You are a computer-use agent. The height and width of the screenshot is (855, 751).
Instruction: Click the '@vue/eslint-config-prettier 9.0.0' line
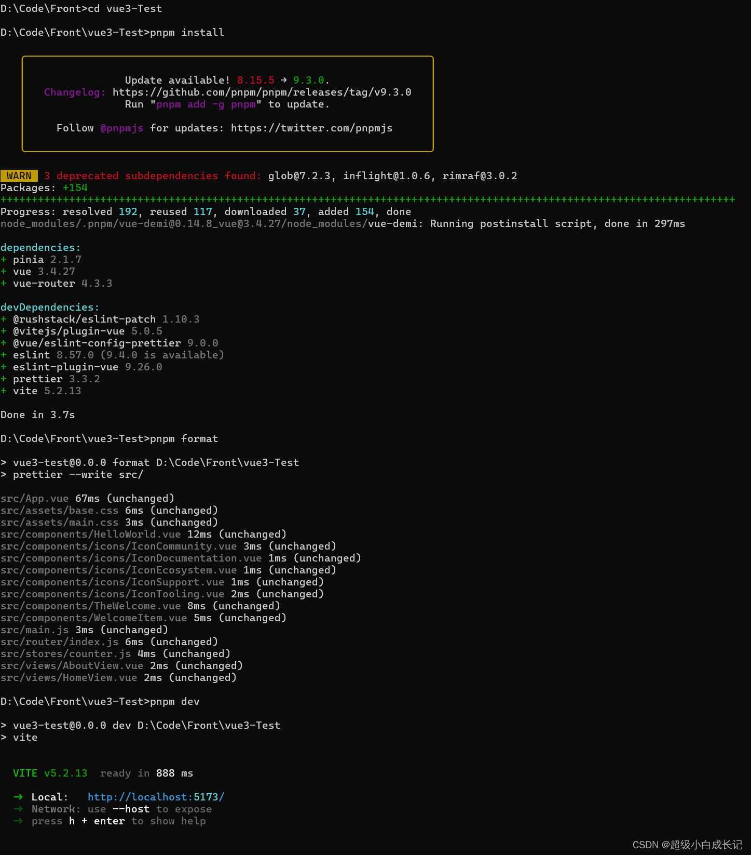[110, 343]
